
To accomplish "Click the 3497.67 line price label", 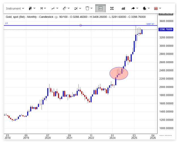I will 150,24.
